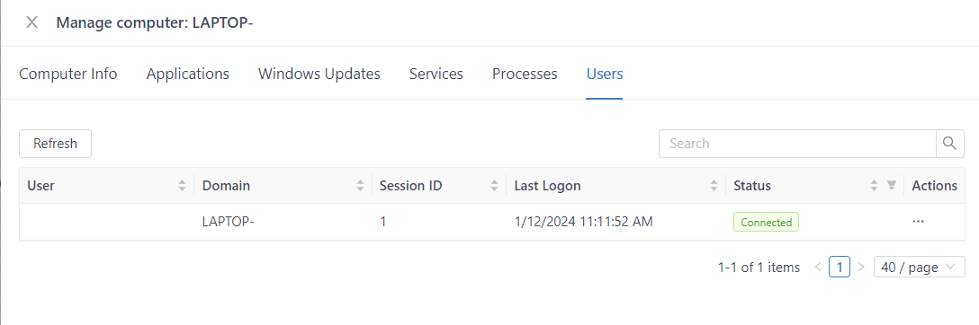
Task: Sort by Last Logon column arrows
Action: click(714, 186)
